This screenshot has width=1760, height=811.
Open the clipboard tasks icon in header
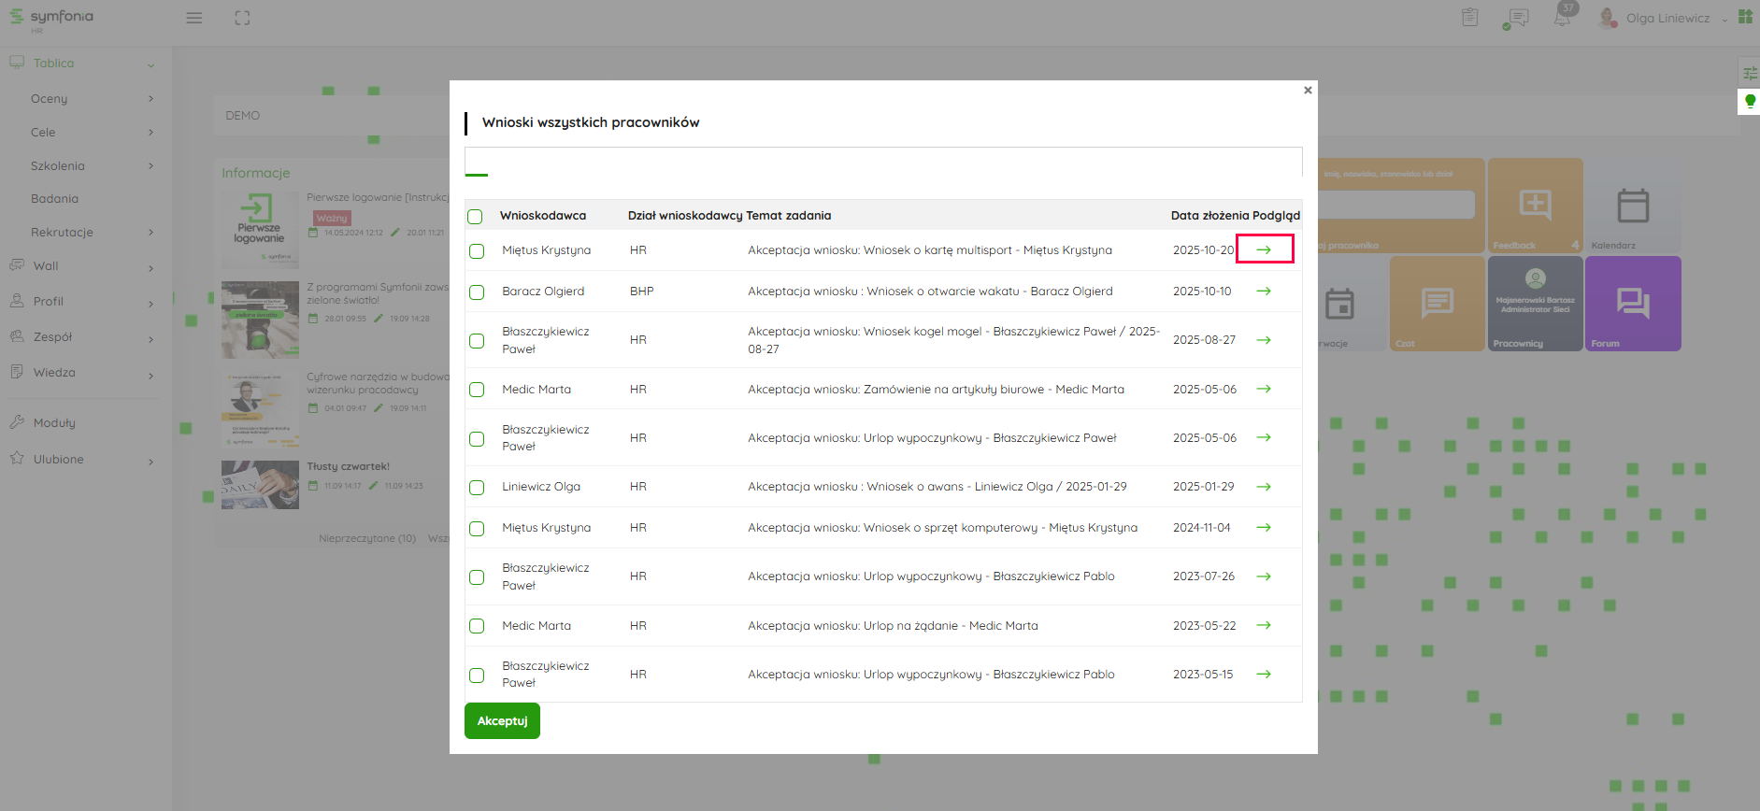(1470, 18)
